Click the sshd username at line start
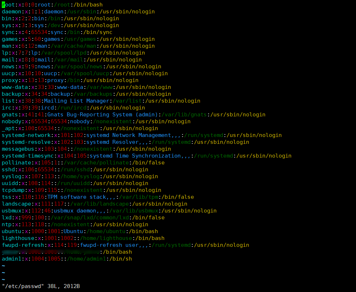356x292 pixels. pos(8,169)
